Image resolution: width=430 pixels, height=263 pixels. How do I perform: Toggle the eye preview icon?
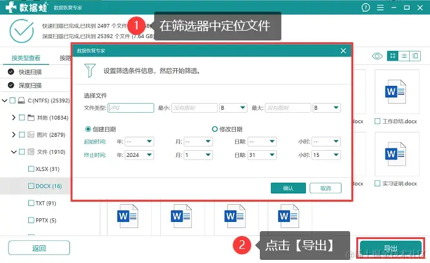pos(377,56)
